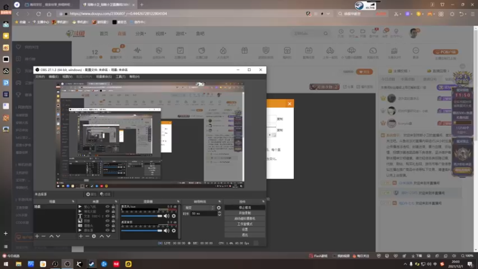The width and height of the screenshot is (478, 269).
Task: Open Douyu watch history clock icon
Action: [x=341, y=32]
